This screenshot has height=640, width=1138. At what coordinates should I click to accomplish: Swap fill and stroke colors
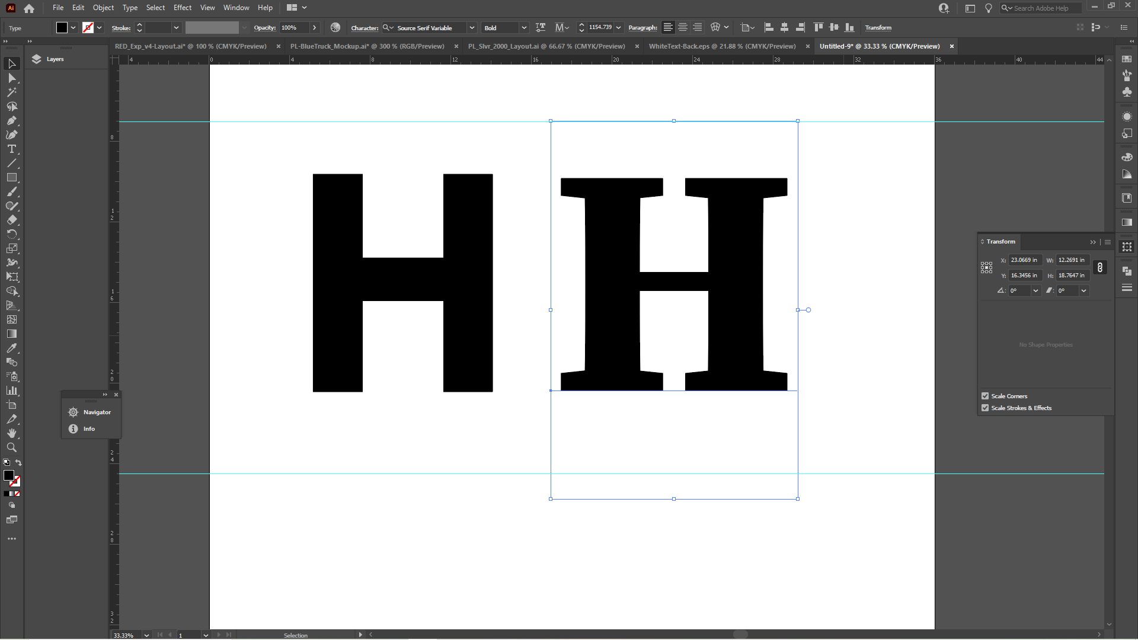(x=18, y=463)
